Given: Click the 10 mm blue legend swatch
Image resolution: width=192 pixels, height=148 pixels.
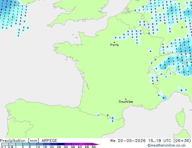Looking at the screenshot, I should tap(40, 144).
